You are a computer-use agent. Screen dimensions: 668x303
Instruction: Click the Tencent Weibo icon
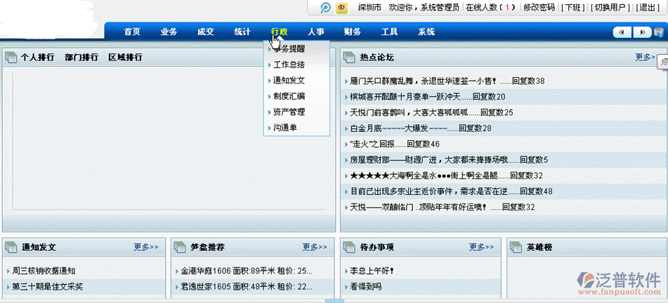pos(325,8)
